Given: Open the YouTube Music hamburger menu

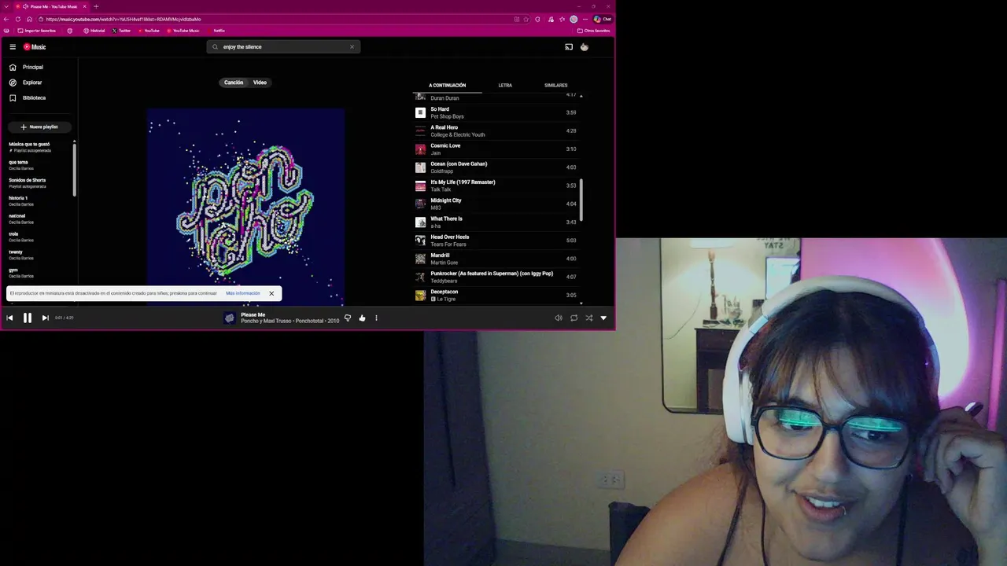Looking at the screenshot, I should point(13,47).
